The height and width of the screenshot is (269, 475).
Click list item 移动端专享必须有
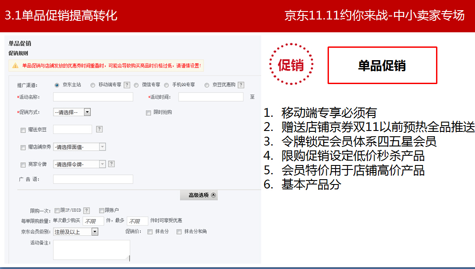pos(329,113)
